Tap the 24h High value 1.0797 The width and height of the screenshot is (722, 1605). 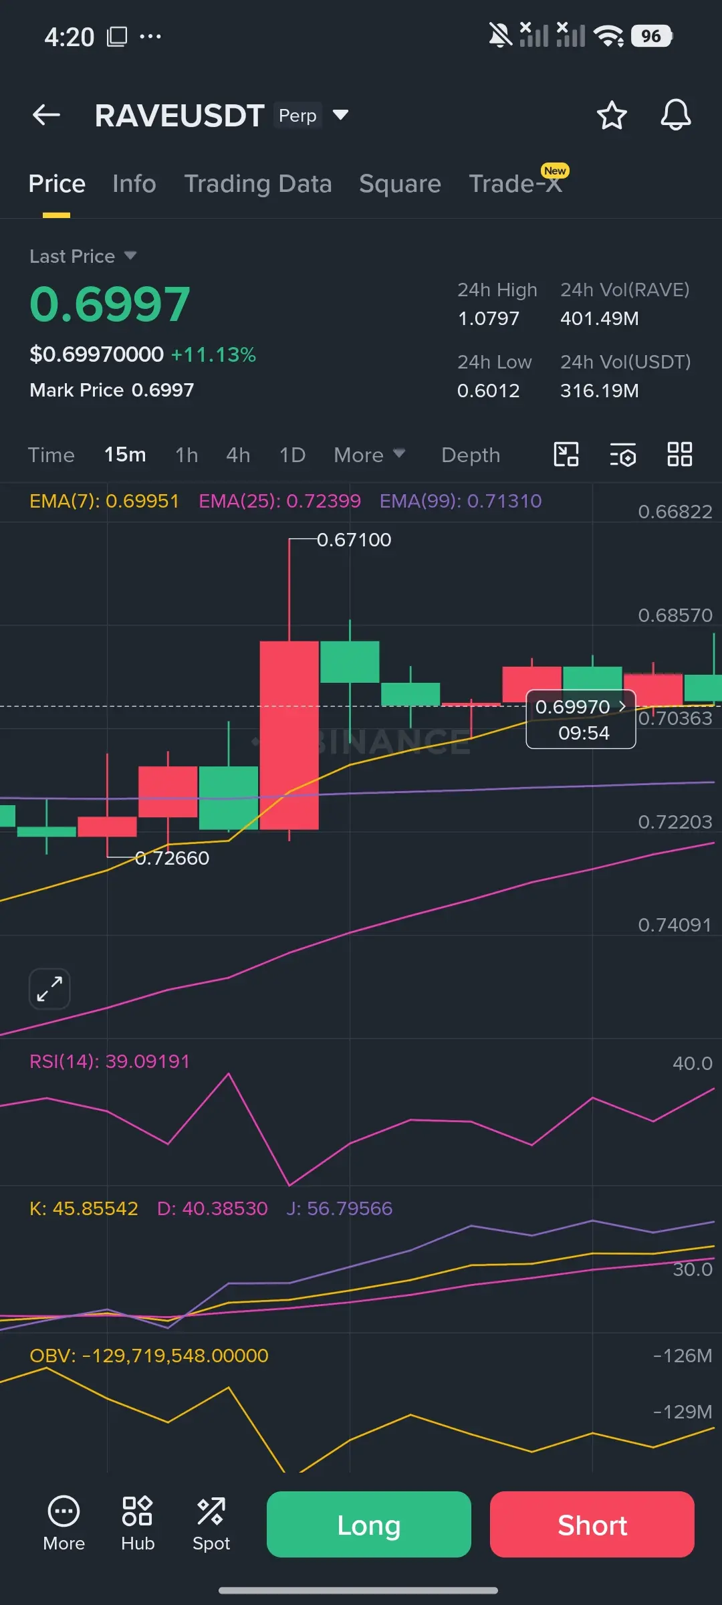[488, 318]
